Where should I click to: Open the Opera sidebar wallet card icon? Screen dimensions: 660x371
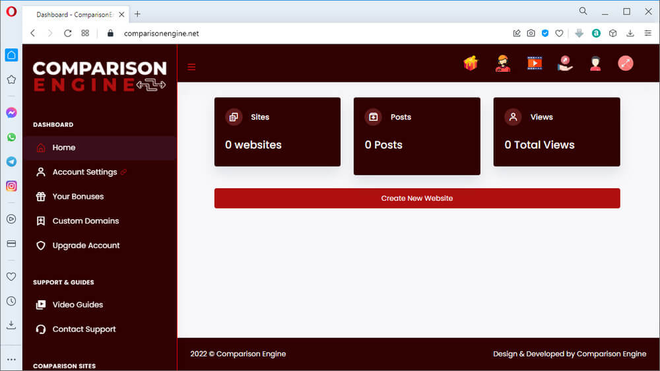point(11,244)
